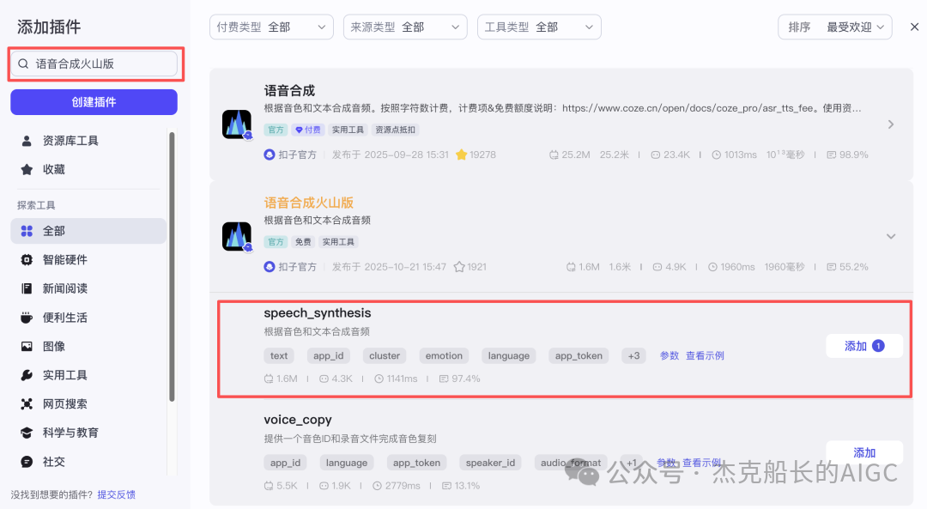Click the 资源点抵扣 tag
The height and width of the screenshot is (509, 927).
tap(395, 130)
